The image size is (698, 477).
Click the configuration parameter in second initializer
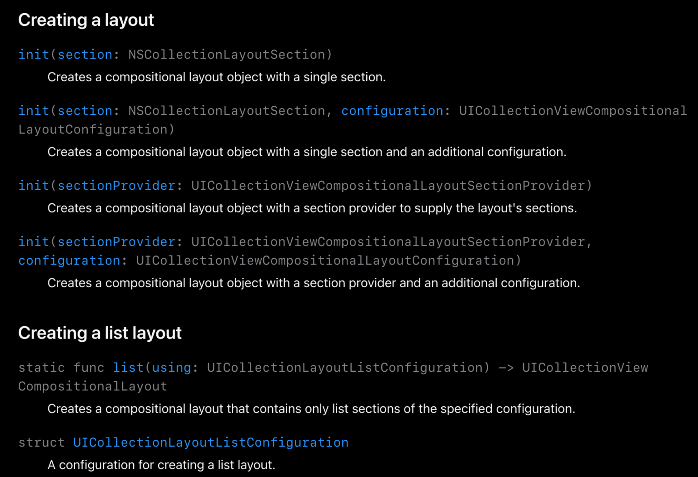[x=392, y=111]
